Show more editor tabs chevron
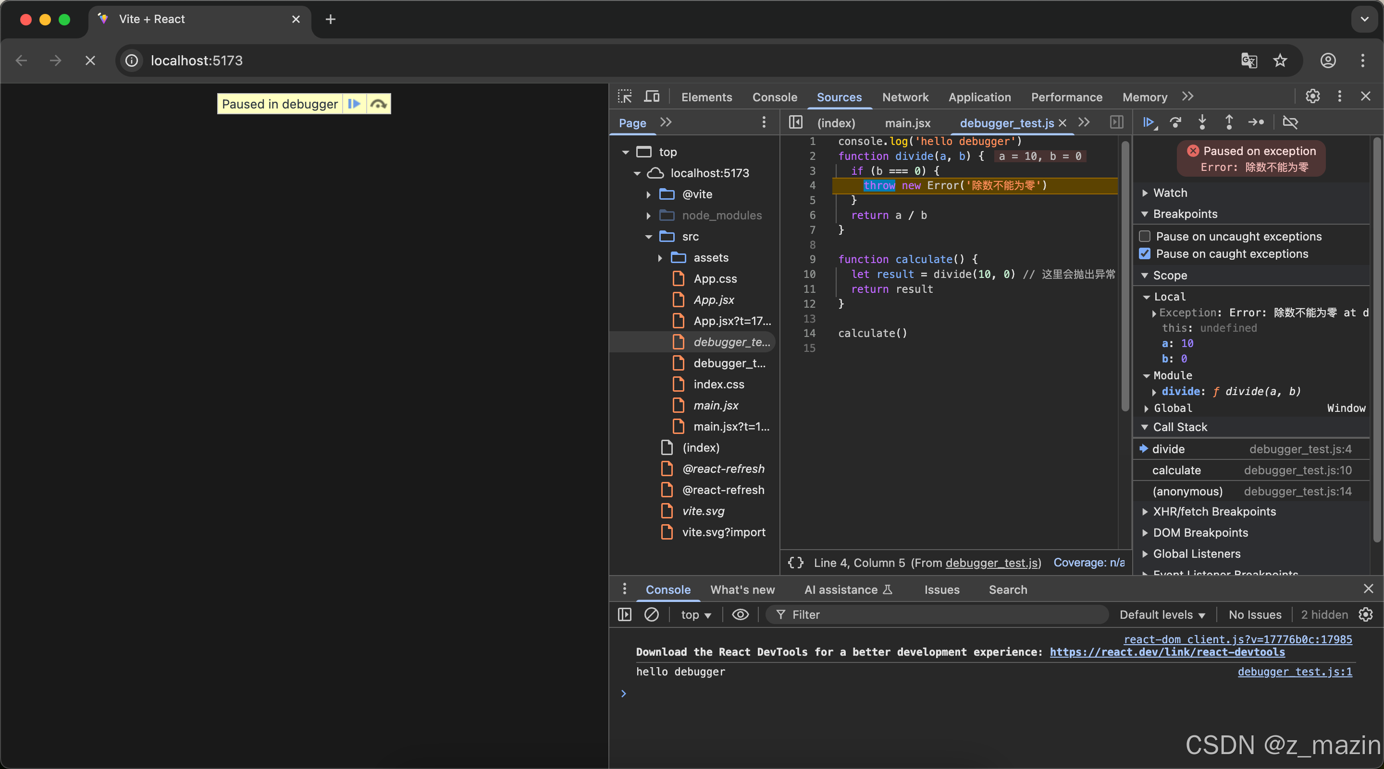 (1084, 123)
